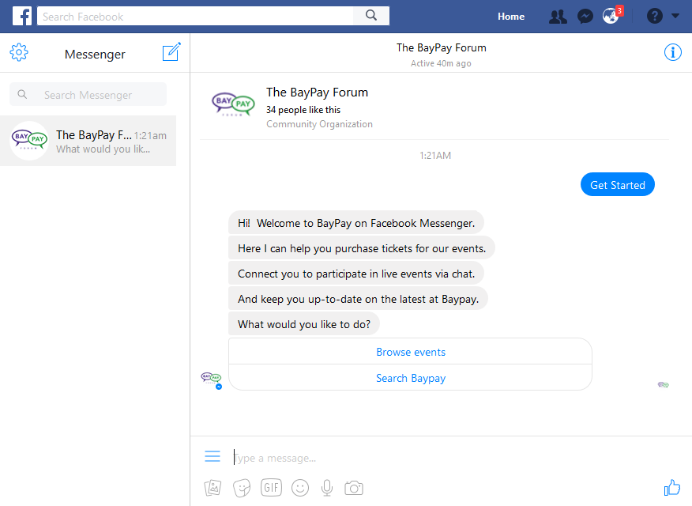The image size is (692, 506).
Task: Open The BayPay Forum conversation in list
Action: click(88, 141)
